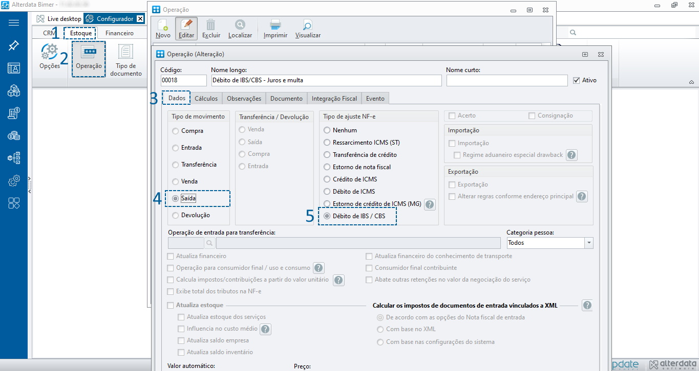The height and width of the screenshot is (371, 699).
Task: Switch to the Cálculos tab
Action: click(206, 99)
